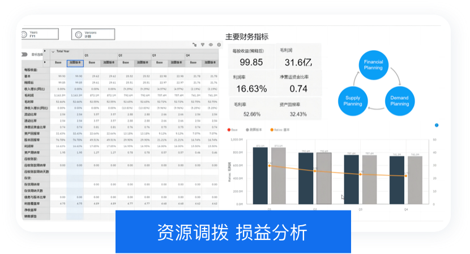Click the 99.85 earnings per share card

tap(251, 56)
